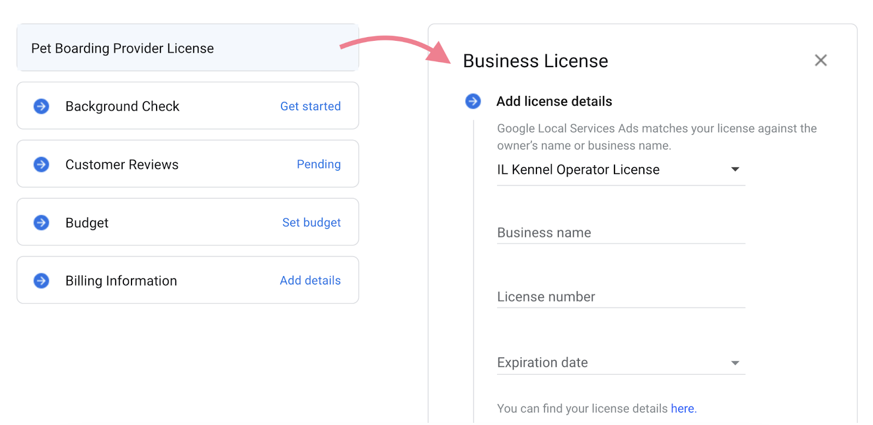
Task: Click the Customer Reviews arrow icon
Action: pos(41,164)
